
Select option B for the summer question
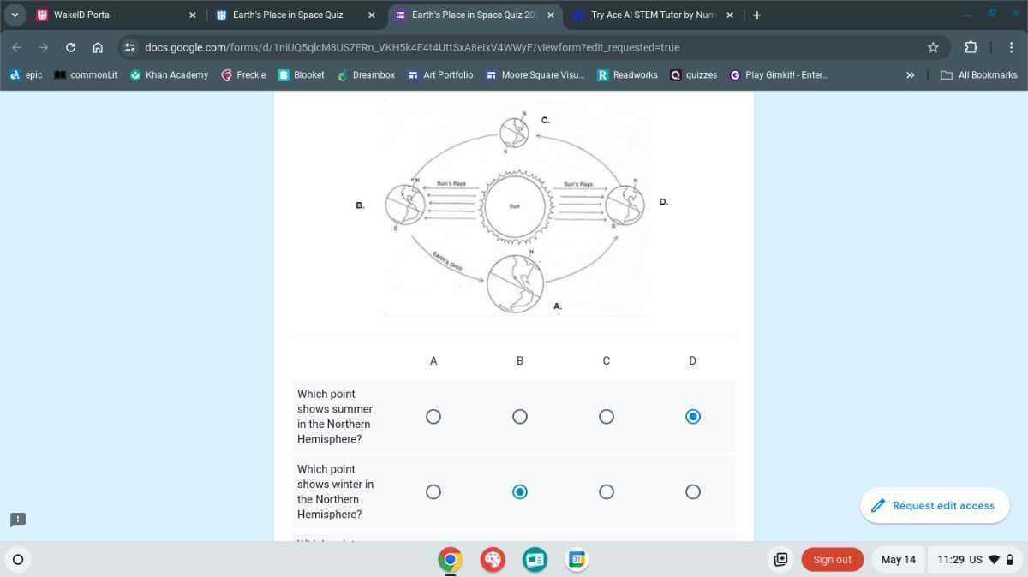[520, 416]
